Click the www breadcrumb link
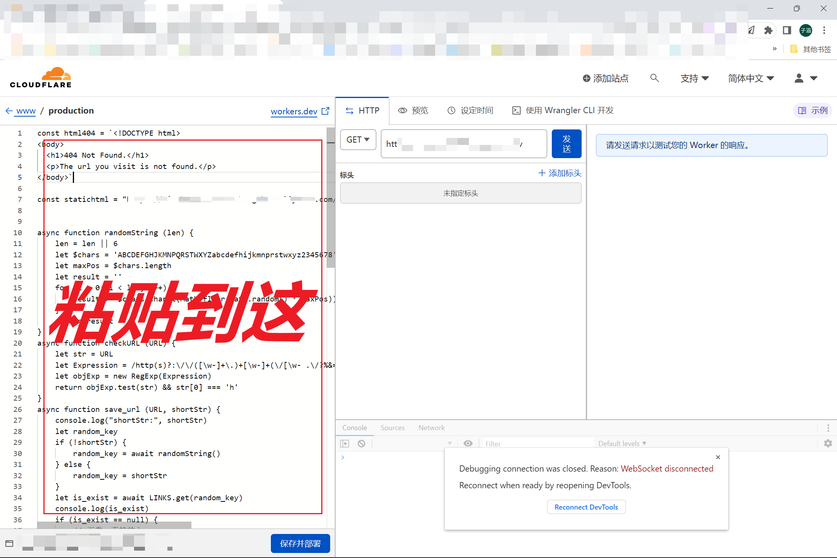Screen dimensions: 837x558 click(x=26, y=111)
